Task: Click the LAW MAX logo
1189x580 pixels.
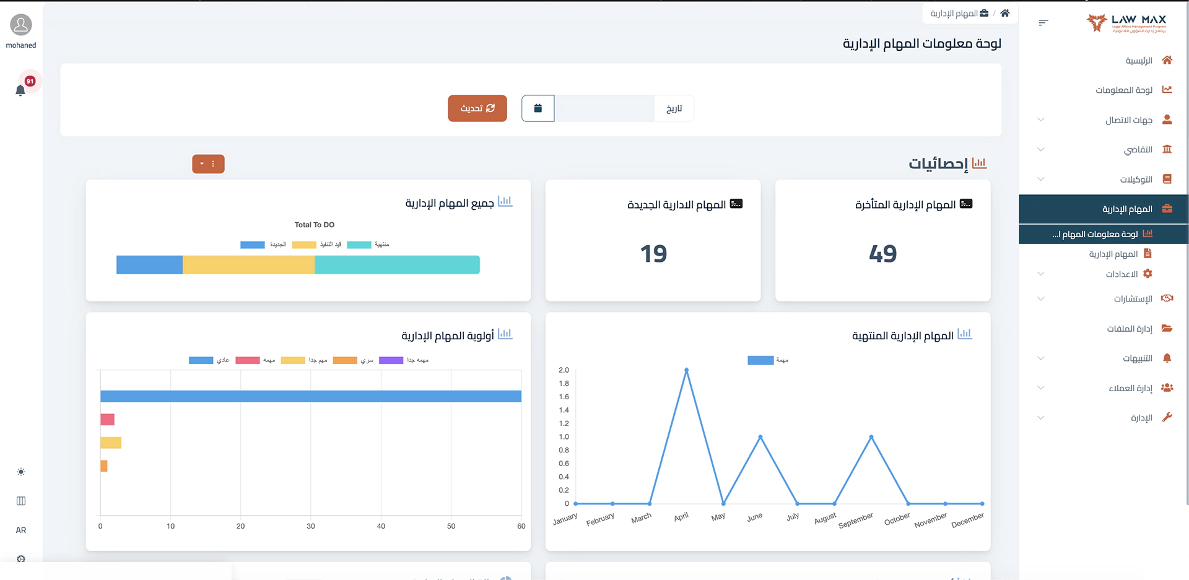Action: (1126, 23)
